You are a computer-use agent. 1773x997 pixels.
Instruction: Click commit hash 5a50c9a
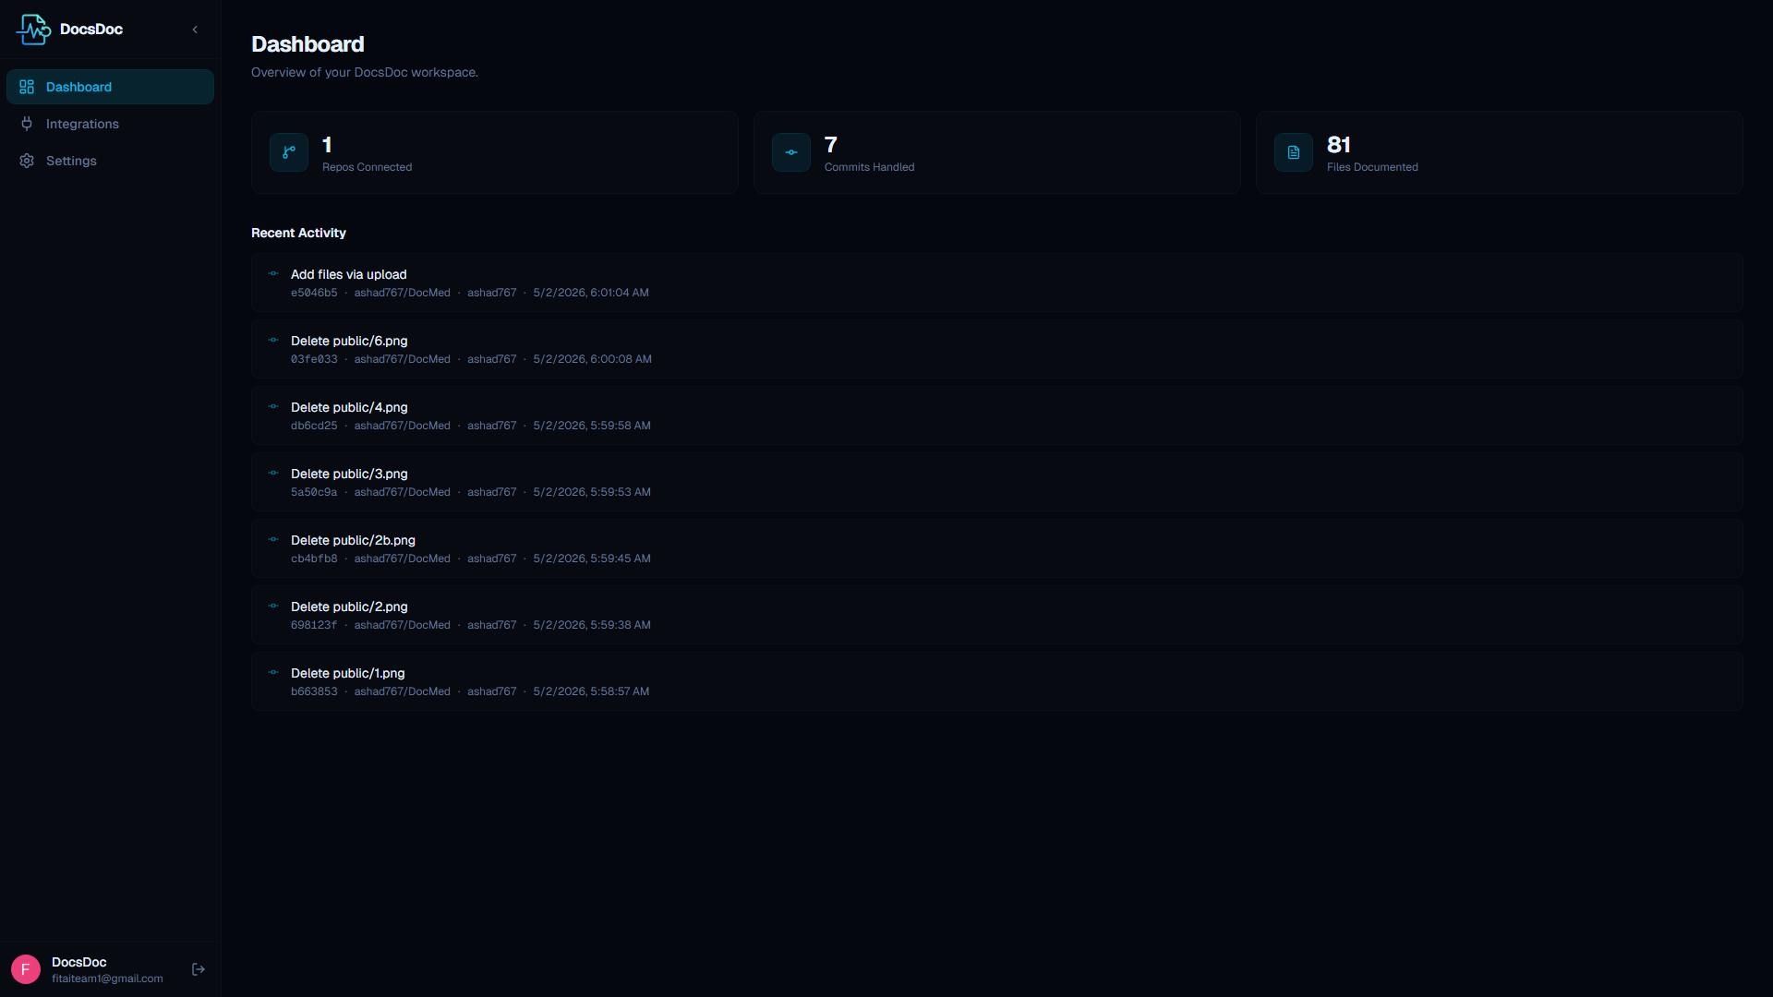point(314,492)
